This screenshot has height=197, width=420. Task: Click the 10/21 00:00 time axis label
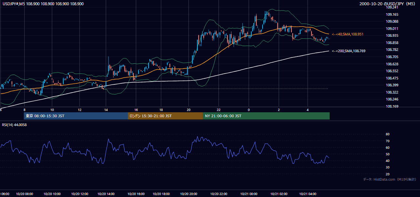(x=248, y=194)
